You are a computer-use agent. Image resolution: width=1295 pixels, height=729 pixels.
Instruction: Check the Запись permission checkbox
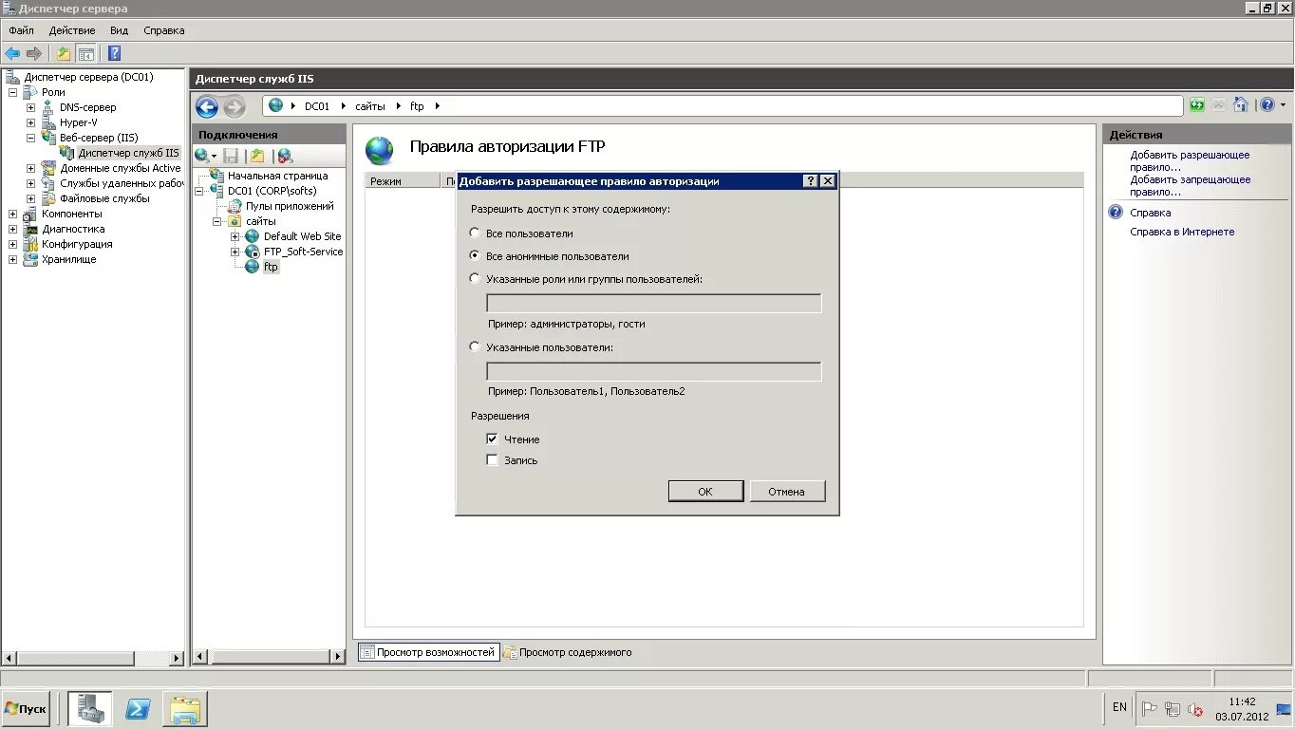point(492,459)
